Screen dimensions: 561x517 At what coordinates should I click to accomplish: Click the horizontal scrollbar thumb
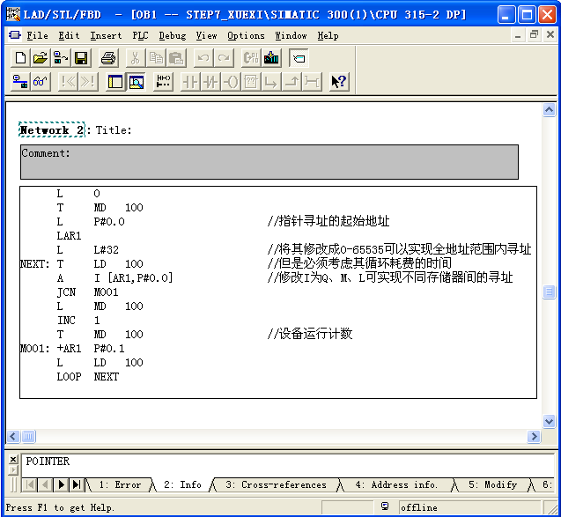coord(28,437)
